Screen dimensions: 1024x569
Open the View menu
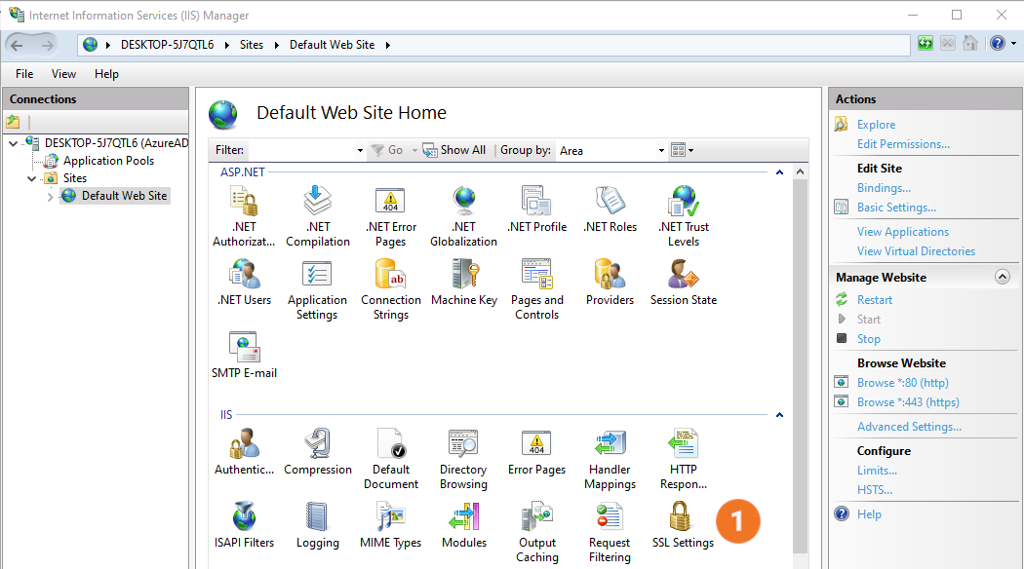(x=63, y=74)
